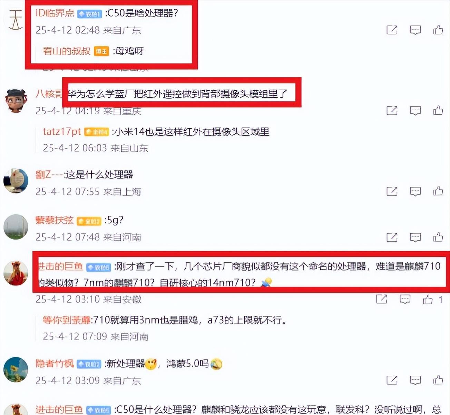Open 看山的叔叔 username link
This screenshot has width=450, height=415.
click(67, 51)
